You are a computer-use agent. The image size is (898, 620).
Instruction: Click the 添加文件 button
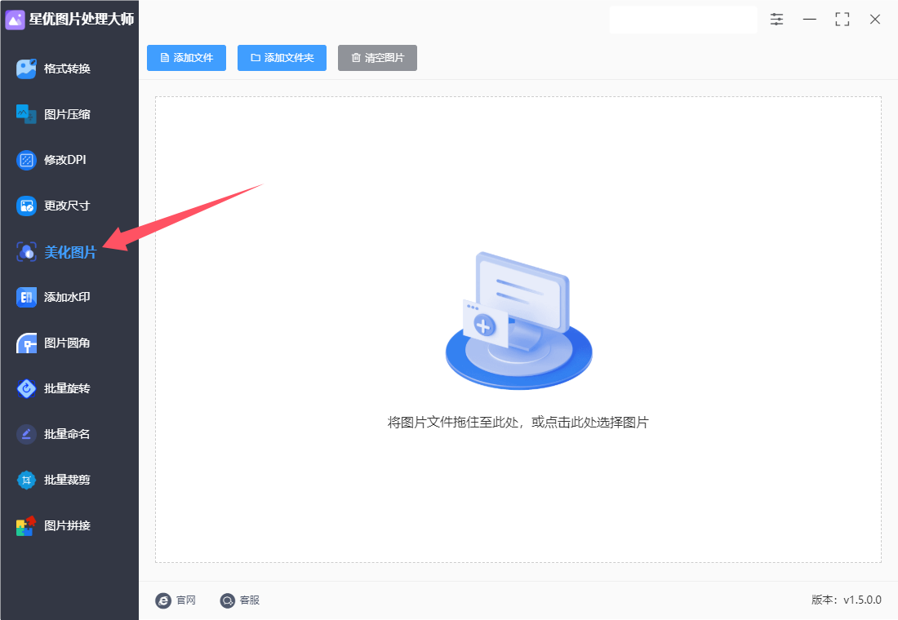coord(186,58)
